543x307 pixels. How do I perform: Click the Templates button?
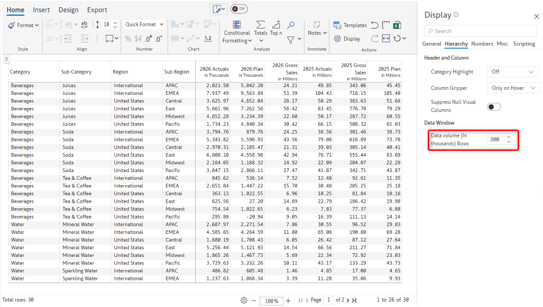point(350,25)
